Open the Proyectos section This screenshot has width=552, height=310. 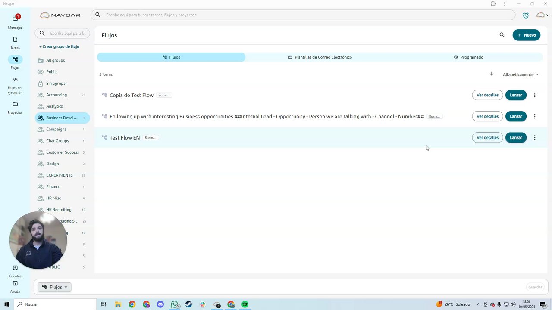pos(15,108)
